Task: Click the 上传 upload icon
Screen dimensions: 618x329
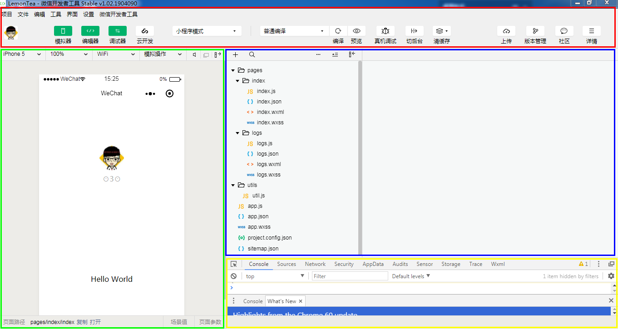Action: coord(506,31)
